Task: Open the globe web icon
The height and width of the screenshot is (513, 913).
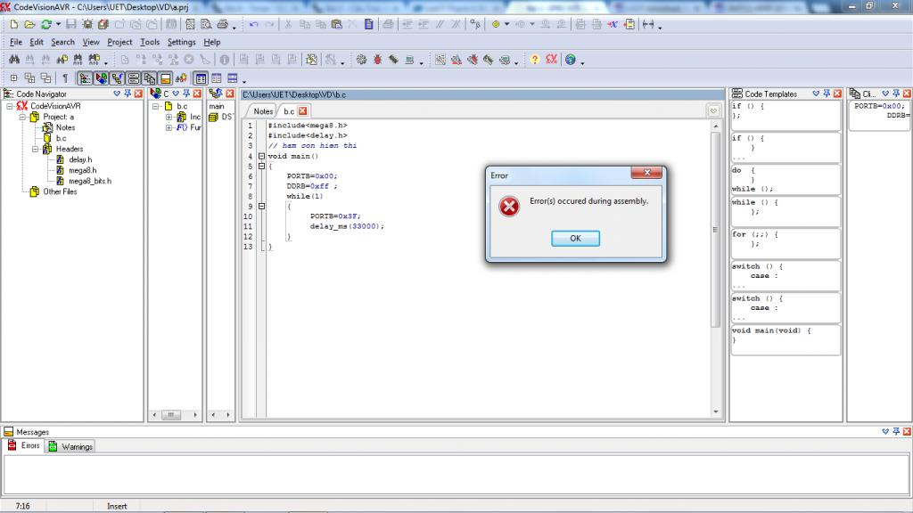Action: tap(571, 60)
